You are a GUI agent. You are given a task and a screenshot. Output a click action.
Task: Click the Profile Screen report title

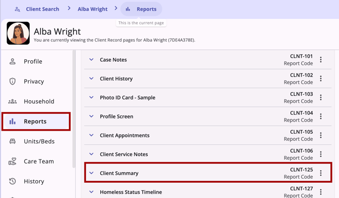click(x=116, y=116)
